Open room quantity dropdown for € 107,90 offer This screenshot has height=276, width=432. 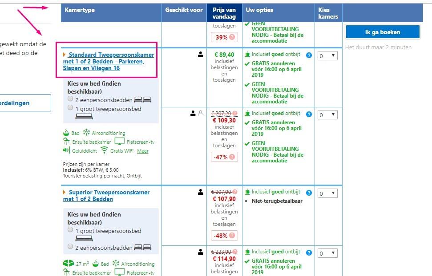tap(327, 193)
